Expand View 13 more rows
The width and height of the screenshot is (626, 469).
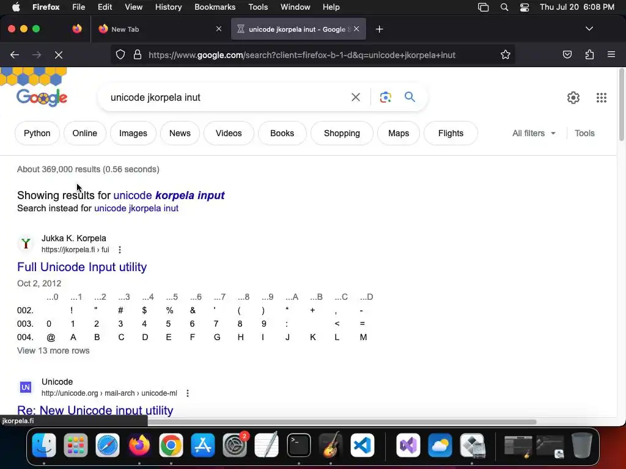pos(53,351)
